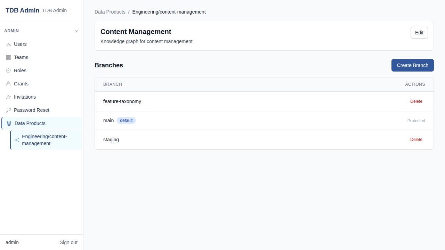Click the Content Management heading
The width and height of the screenshot is (445, 250).
tap(136, 32)
